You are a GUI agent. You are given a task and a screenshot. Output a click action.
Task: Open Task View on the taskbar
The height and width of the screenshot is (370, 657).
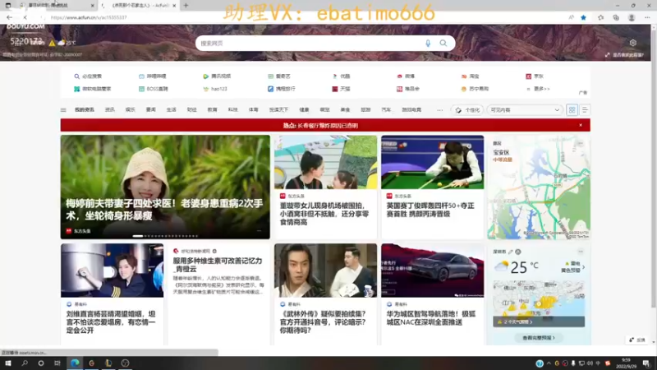point(57,363)
